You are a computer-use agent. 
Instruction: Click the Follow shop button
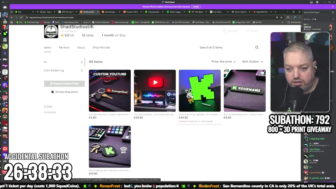click(252, 31)
